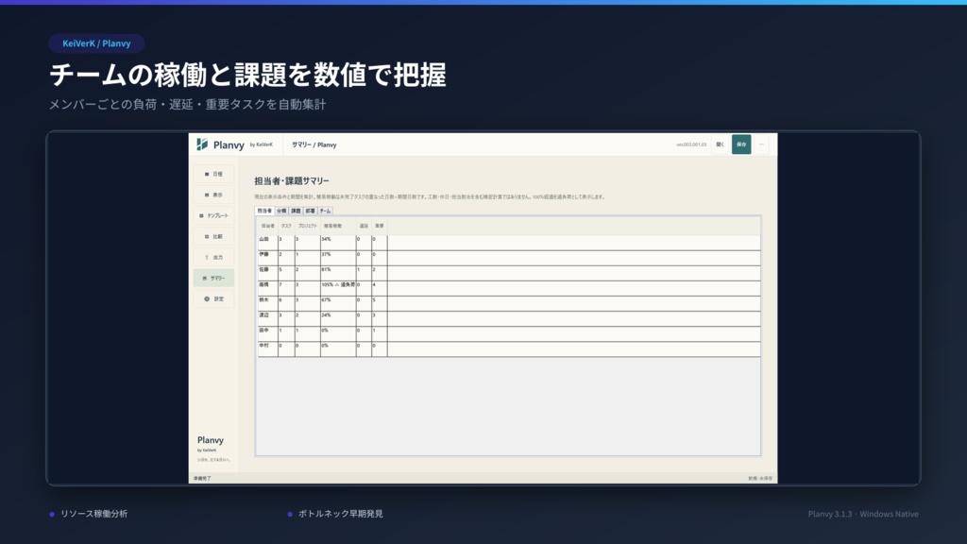
Task: Switch to the 課題 tab
Action: coord(296,211)
